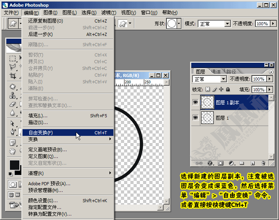Image resolution: width=279 pixels, height=220 pixels.
Task: Click Edit in ImageReady jump icon
Action: tap(15, 205)
